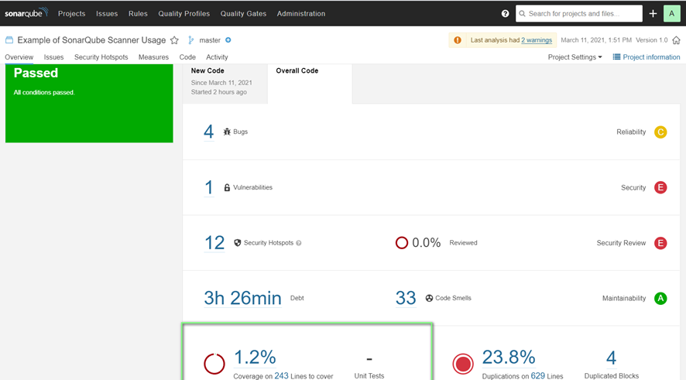686x380 pixels.
Task: Click the 629 duplicated lines link
Action: click(537, 376)
